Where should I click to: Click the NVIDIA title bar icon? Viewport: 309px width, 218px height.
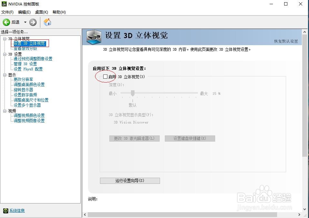[x=4, y=4]
